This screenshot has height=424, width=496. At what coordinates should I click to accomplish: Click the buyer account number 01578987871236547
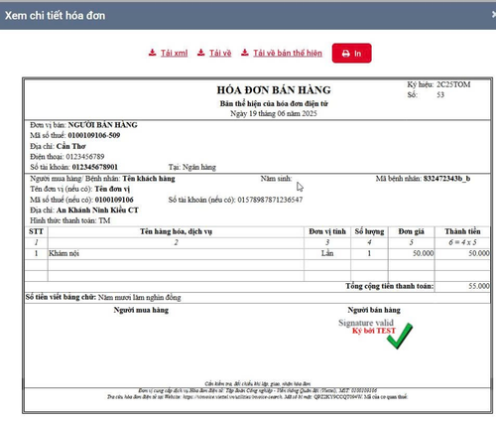coord(270,200)
